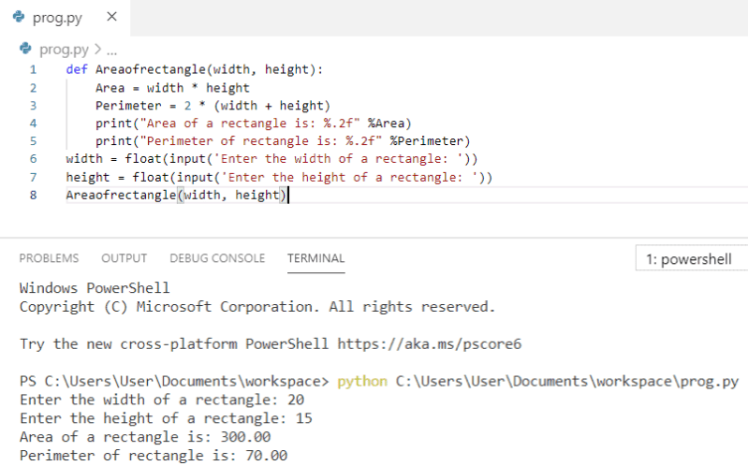Click line number 1 in gutter
Image resolution: width=748 pixels, height=466 pixels.
[x=33, y=69]
